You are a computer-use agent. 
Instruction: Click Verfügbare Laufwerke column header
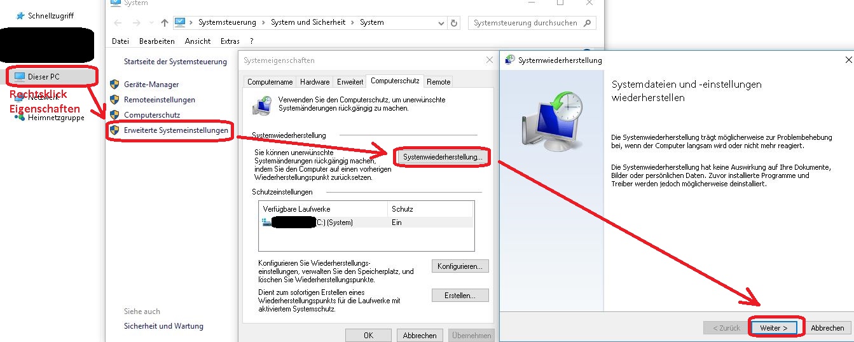(x=323, y=209)
